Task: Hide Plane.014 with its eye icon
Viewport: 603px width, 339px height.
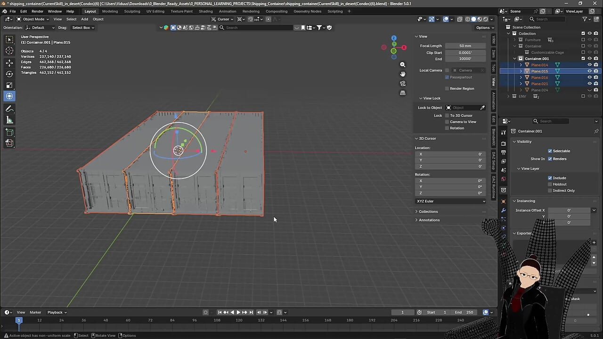Action: [x=589, y=65]
